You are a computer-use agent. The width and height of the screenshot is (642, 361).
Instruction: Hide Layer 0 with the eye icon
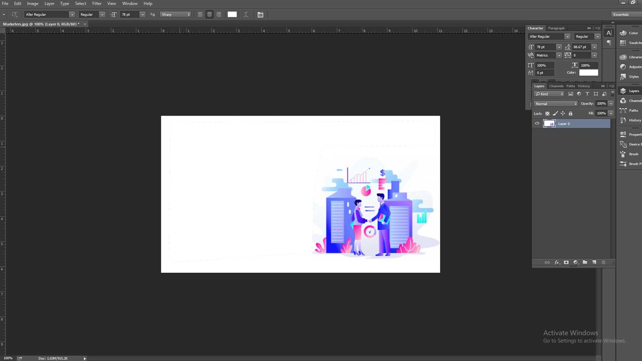click(x=537, y=124)
